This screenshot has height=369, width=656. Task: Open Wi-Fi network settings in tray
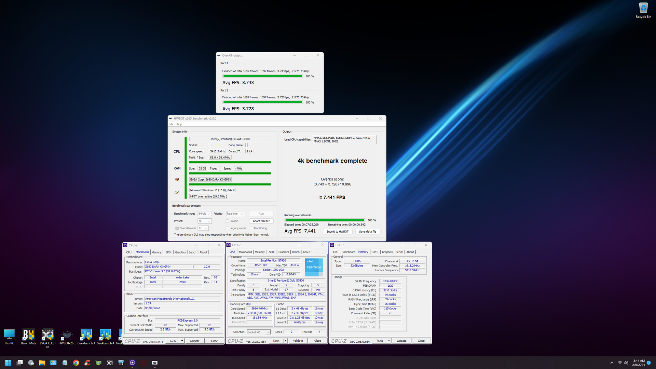619,363
